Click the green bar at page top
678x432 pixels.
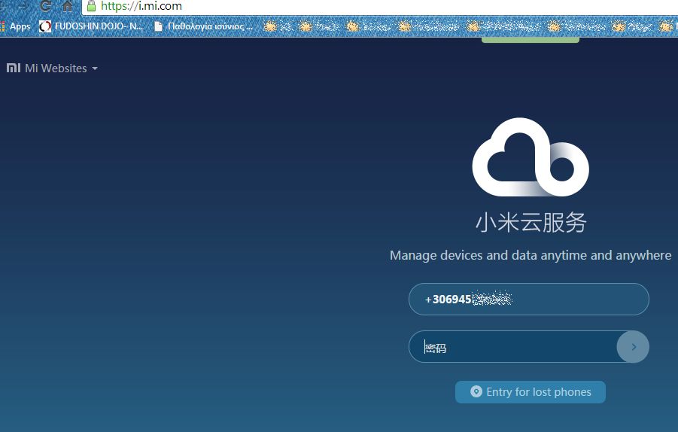(x=530, y=40)
